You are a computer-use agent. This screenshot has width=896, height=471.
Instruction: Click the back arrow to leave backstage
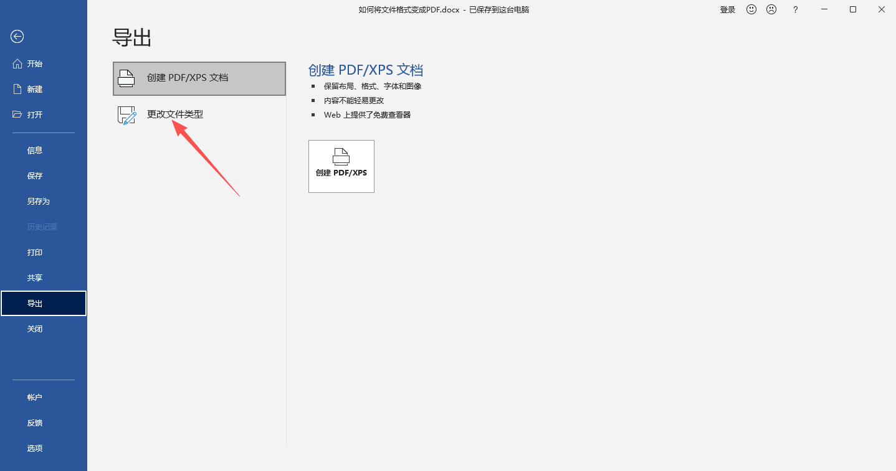point(17,37)
